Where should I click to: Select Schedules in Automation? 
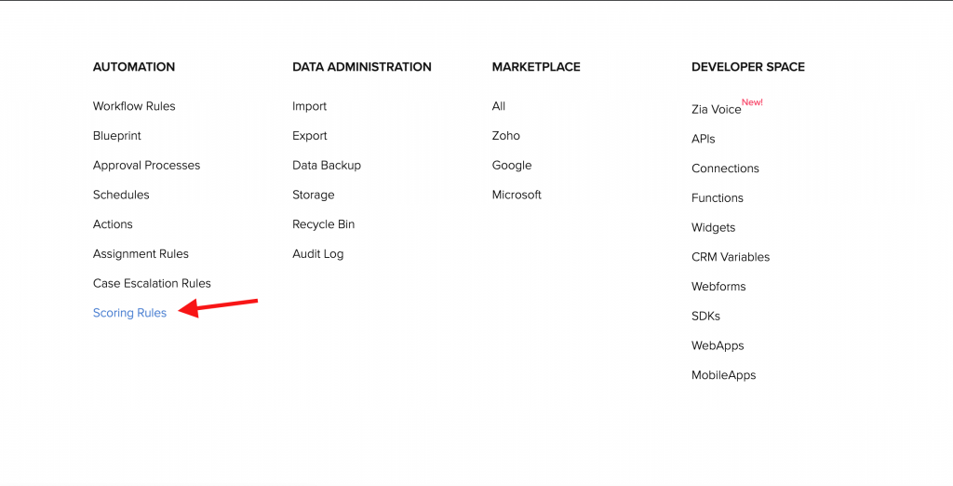pyautogui.click(x=121, y=195)
